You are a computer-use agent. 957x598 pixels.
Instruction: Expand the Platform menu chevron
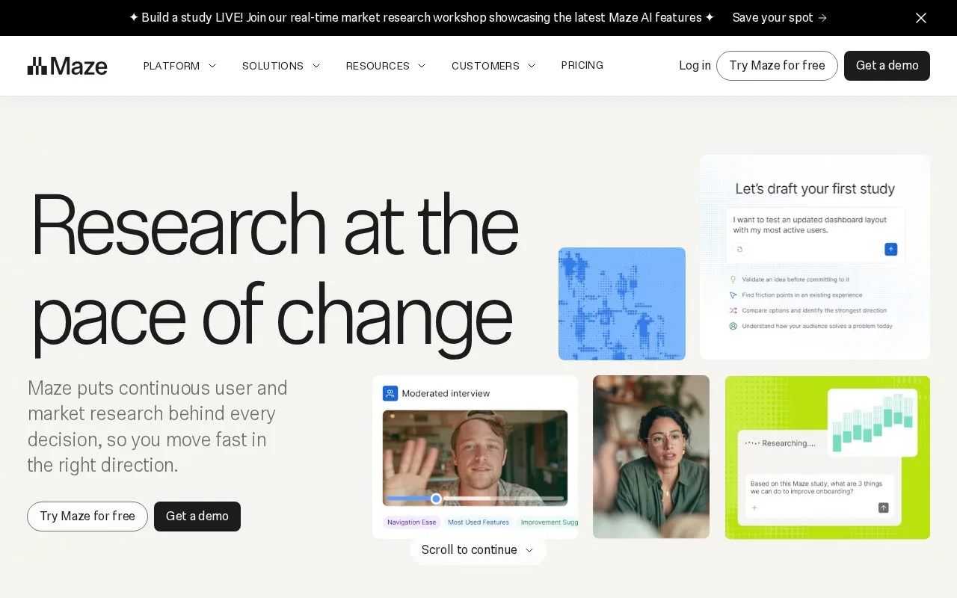tap(212, 66)
